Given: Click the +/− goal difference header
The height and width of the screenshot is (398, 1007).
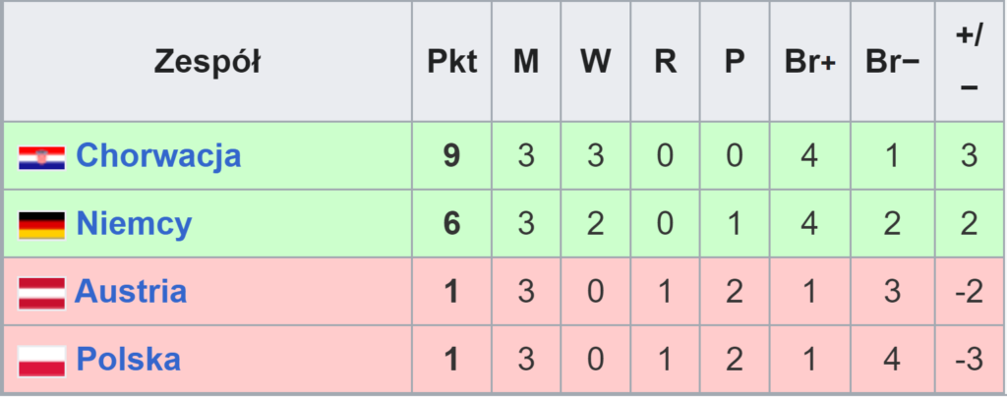Looking at the screenshot, I should coord(969,62).
